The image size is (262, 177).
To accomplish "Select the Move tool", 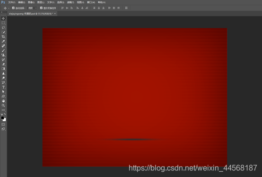I will [x=3, y=18].
